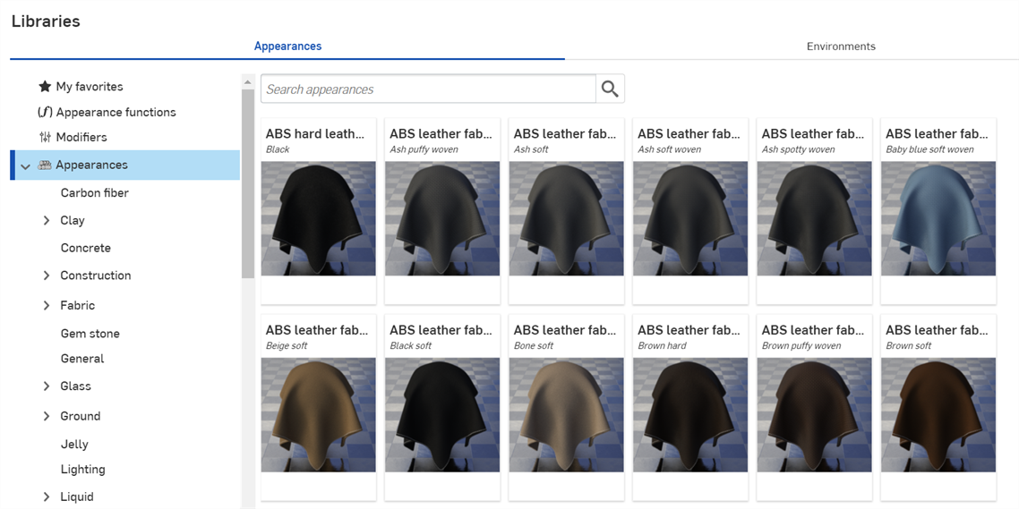The height and width of the screenshot is (509, 1019).
Task: Open the Carbon fiber category
Action: 94,193
